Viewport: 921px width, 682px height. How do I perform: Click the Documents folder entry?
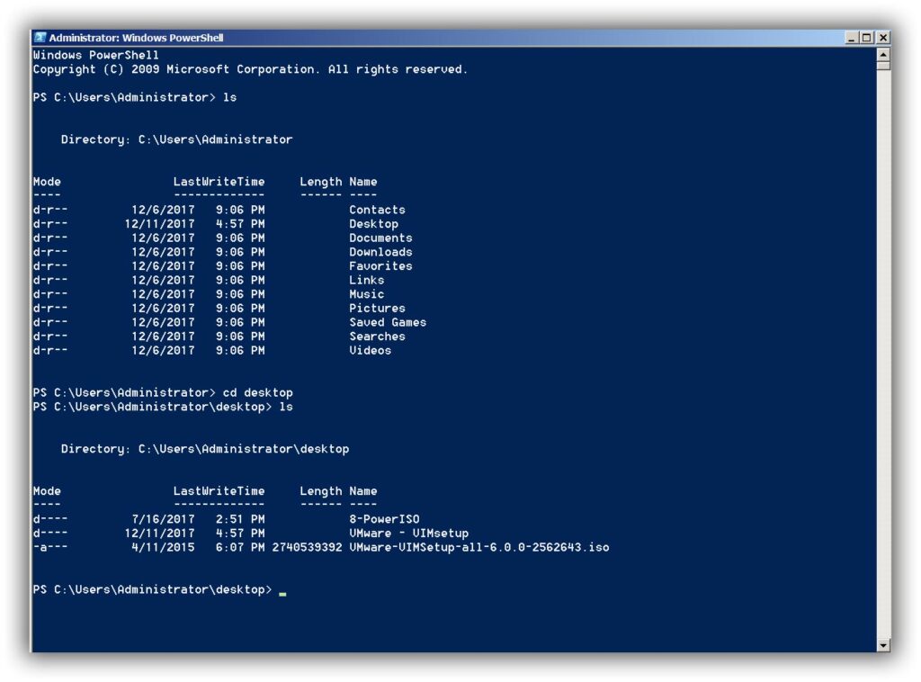click(380, 238)
